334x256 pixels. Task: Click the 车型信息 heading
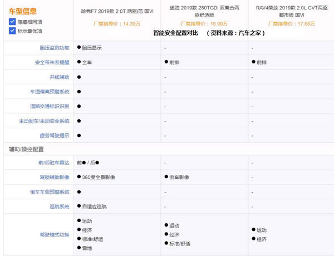pos(23,11)
